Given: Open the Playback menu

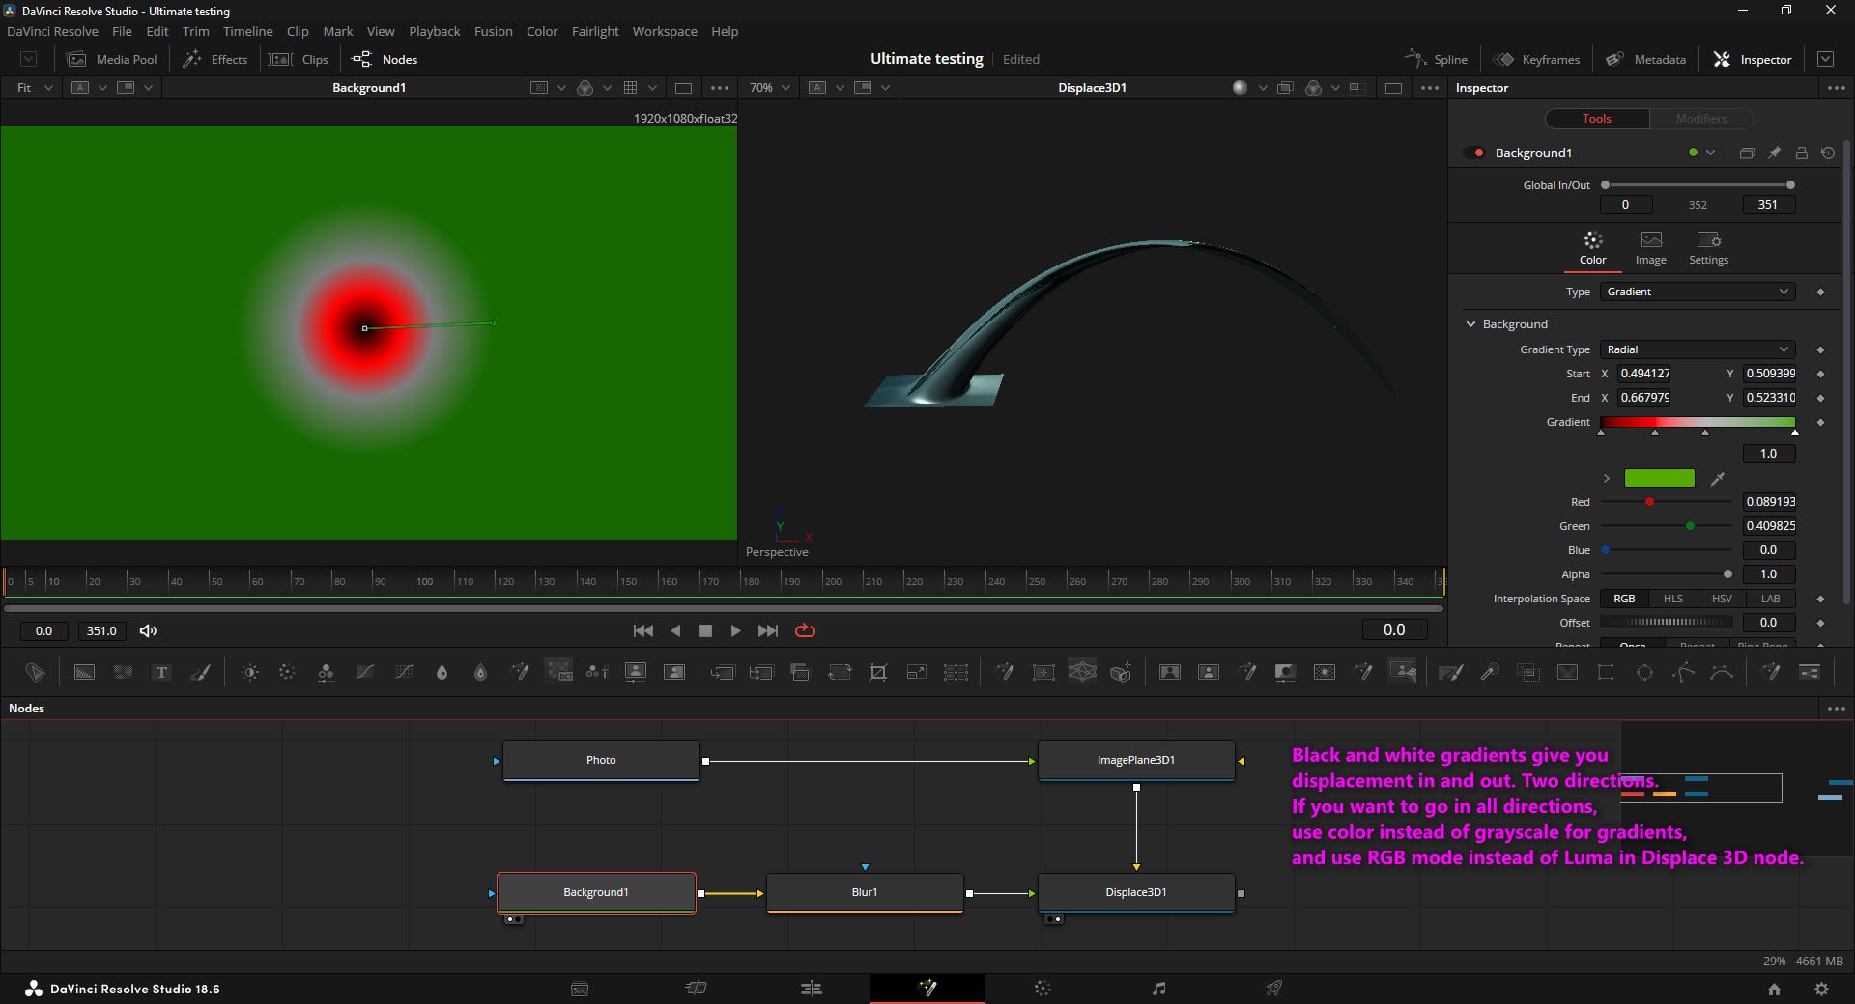Looking at the screenshot, I should (x=434, y=31).
